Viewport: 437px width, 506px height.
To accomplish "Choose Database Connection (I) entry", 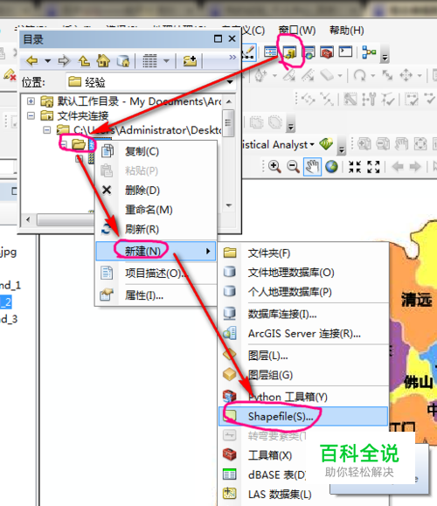I will [x=303, y=314].
